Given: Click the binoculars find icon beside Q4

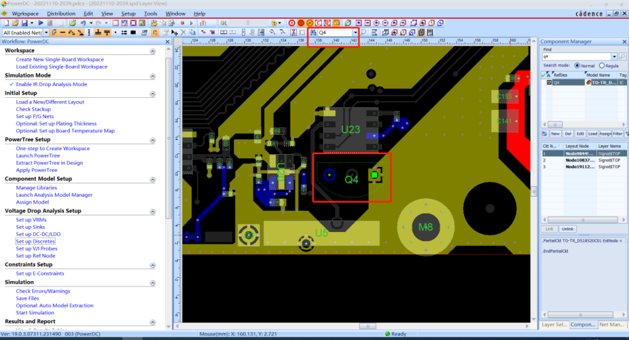Looking at the screenshot, I should pos(313,33).
